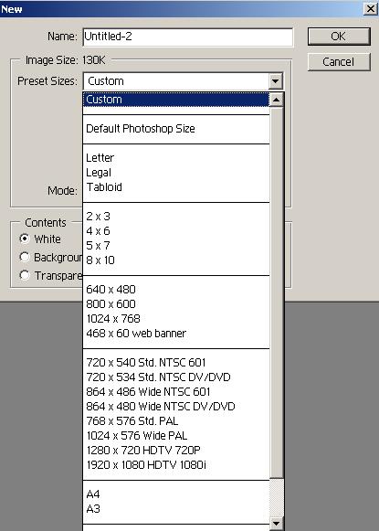Click the scrollbar up arrow in preset list
This screenshot has height=531, width=379.
[277, 100]
